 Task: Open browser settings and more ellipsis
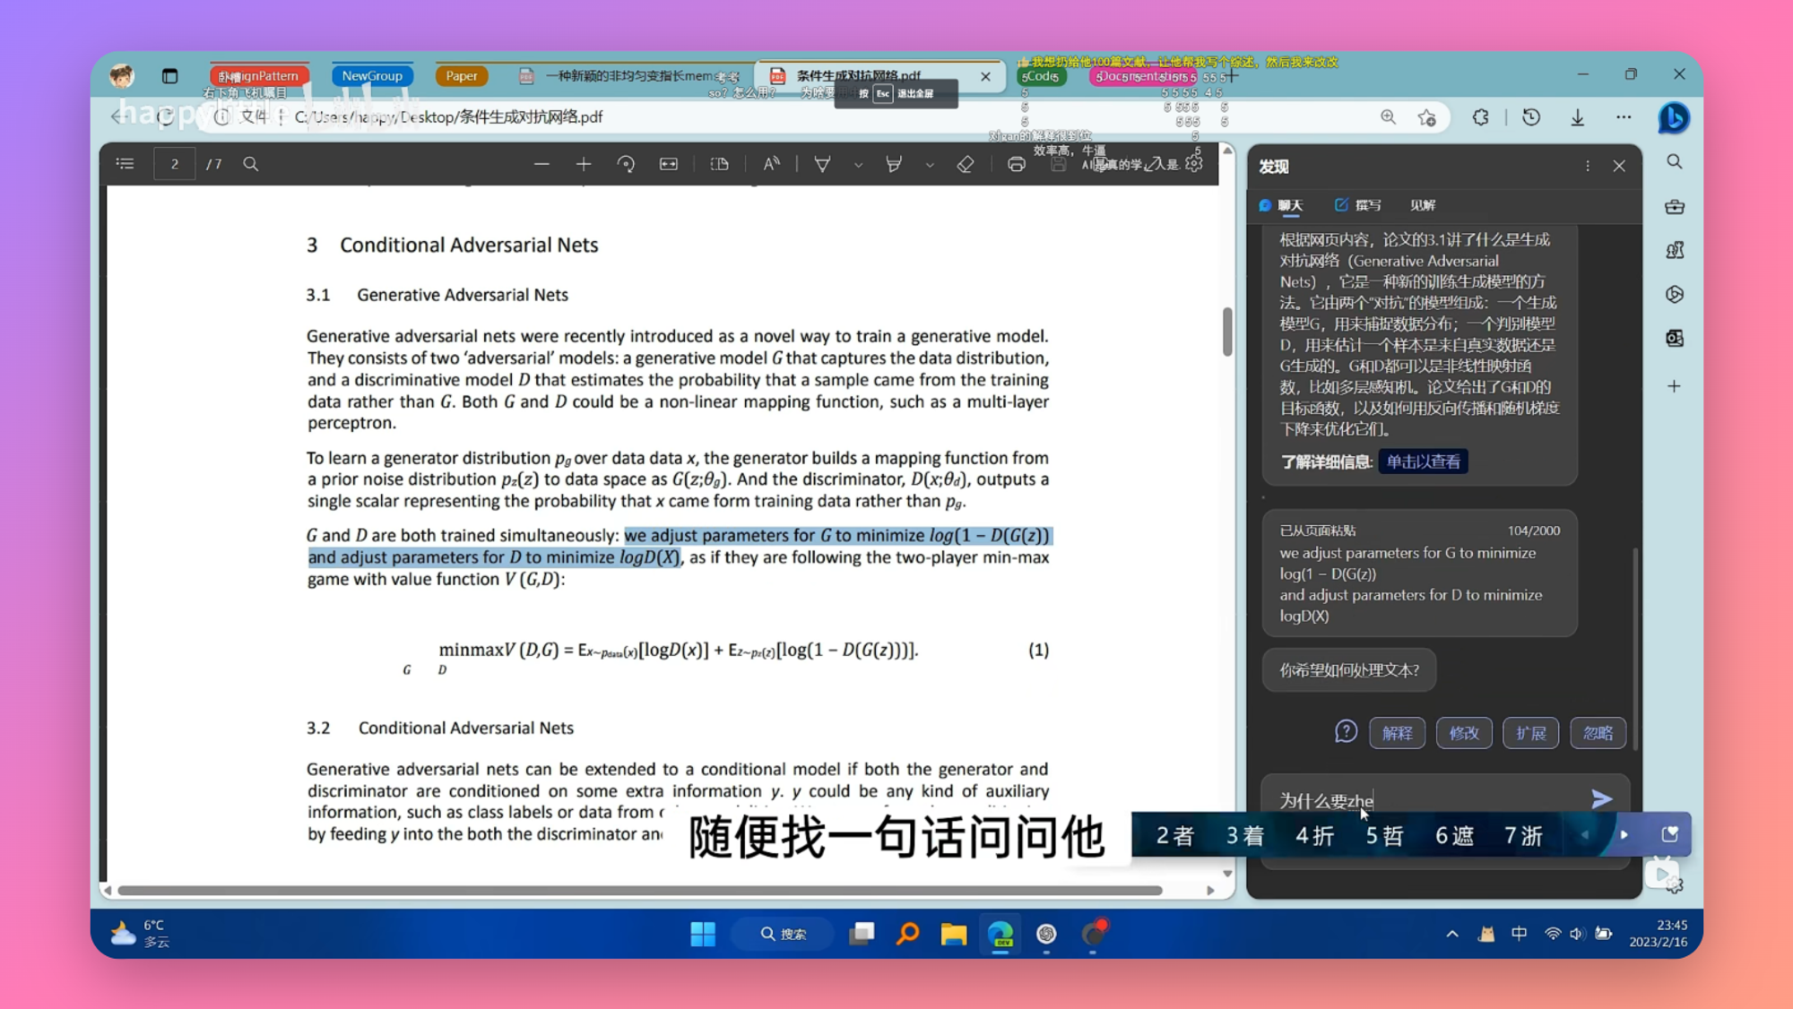[x=1624, y=117]
